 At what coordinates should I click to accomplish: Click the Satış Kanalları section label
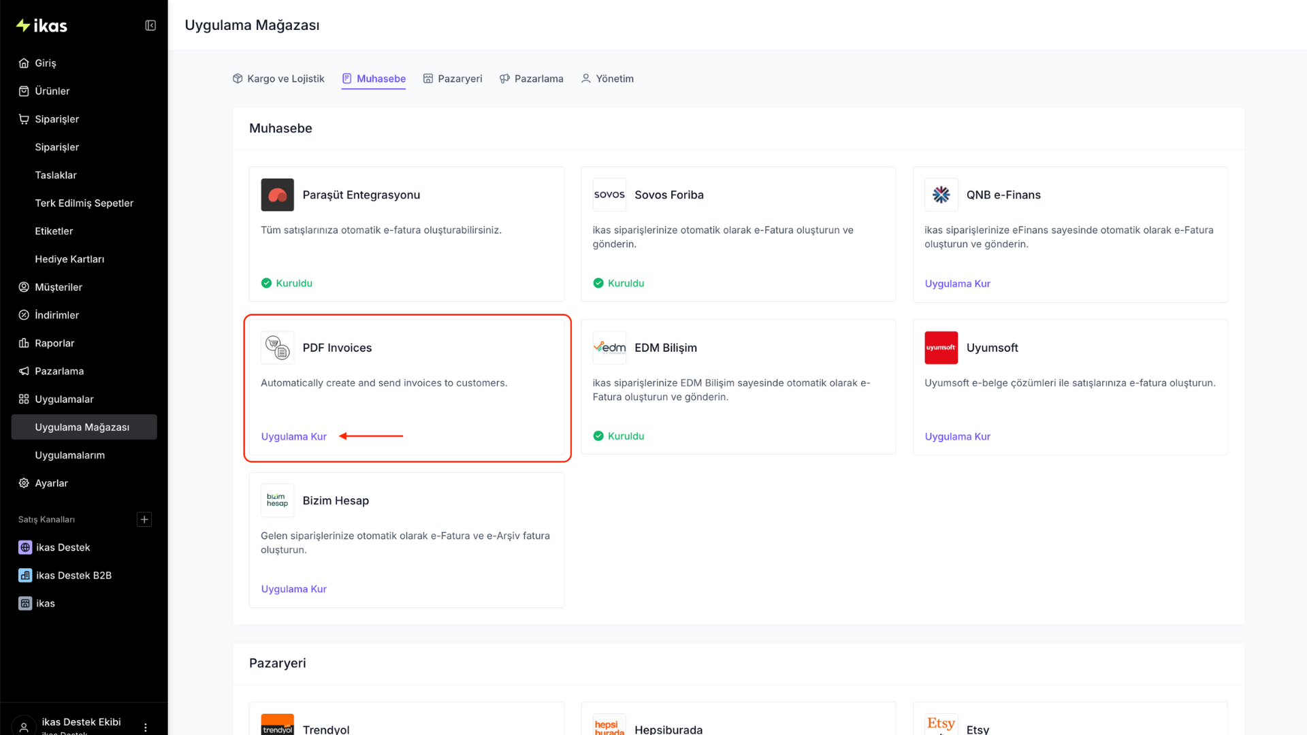46,519
